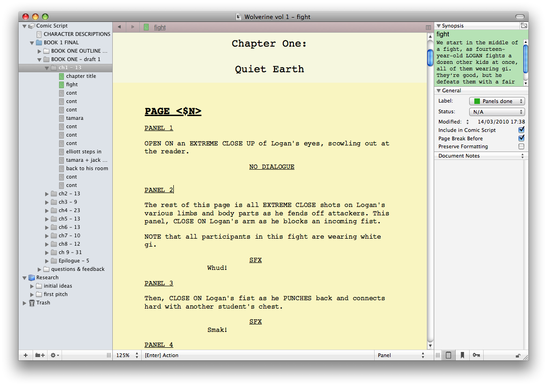Open keywords via the key icon

tap(476, 355)
